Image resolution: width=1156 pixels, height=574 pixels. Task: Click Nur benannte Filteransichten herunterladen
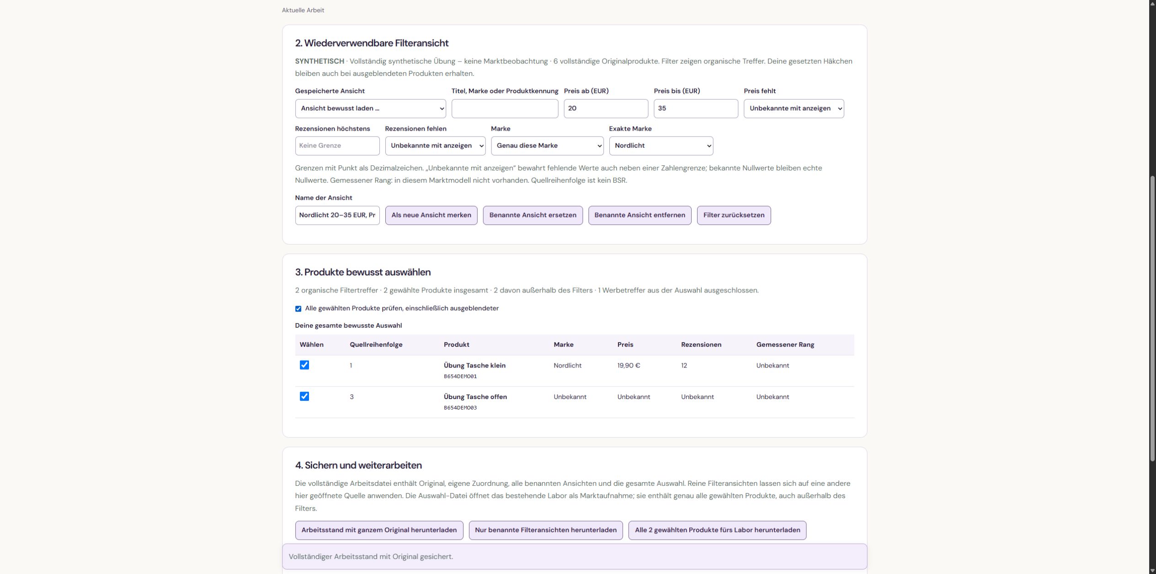point(546,530)
